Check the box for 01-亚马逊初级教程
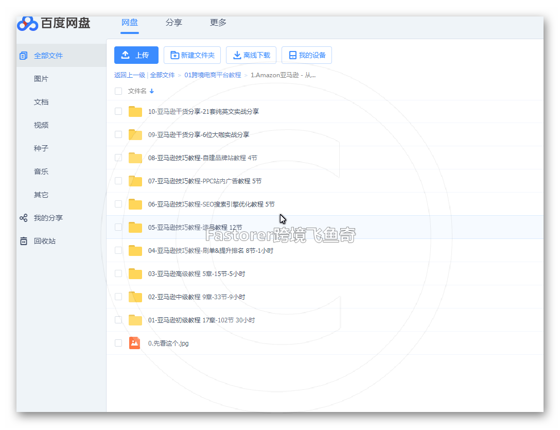This screenshot has width=560, height=430. pos(118,320)
